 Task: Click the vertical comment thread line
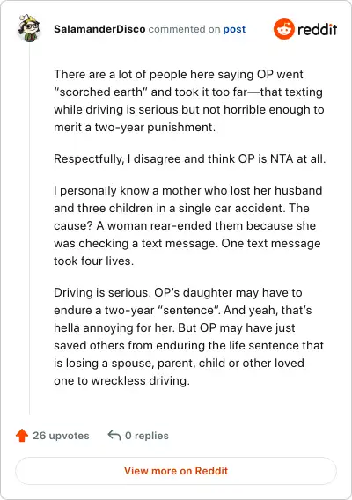tap(29, 230)
